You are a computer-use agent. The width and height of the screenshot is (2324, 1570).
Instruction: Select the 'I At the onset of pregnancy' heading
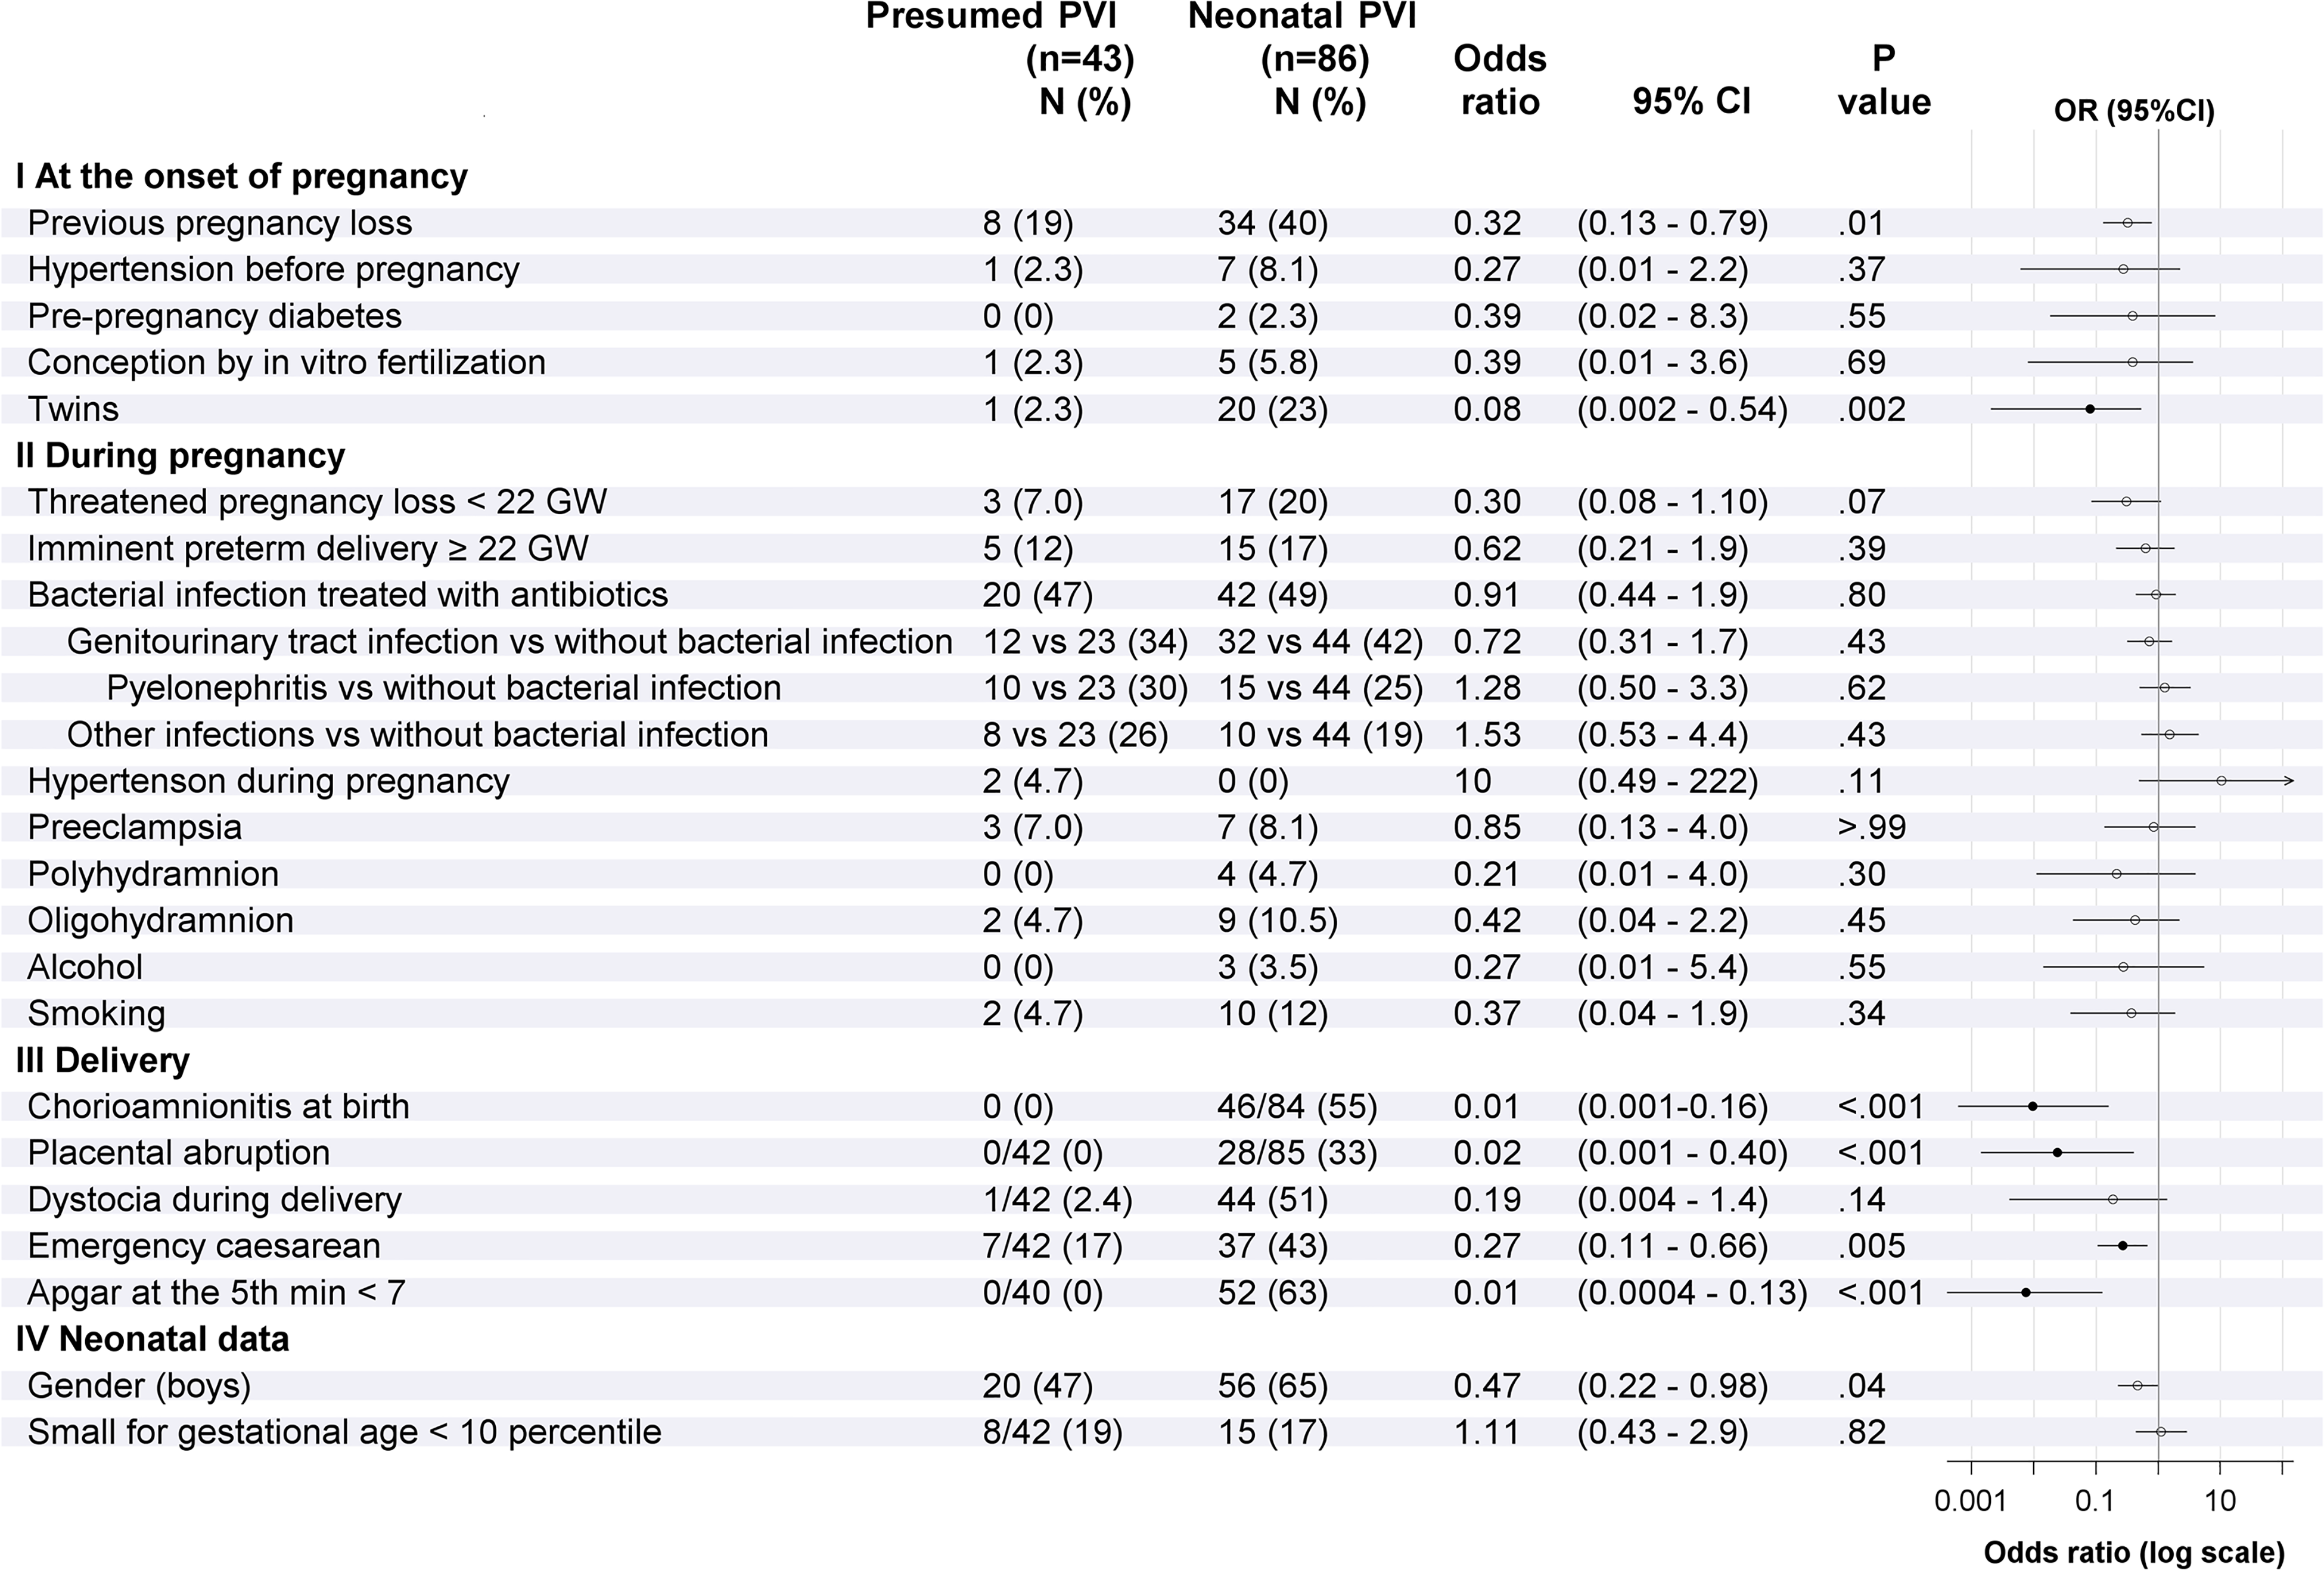(242, 176)
